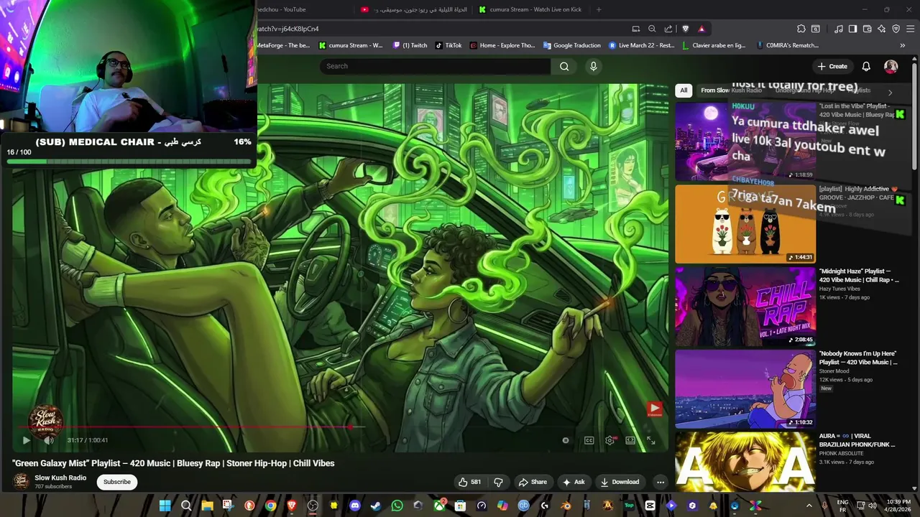The height and width of the screenshot is (517, 920).
Task: Open Brave Wallet icon
Action: click(x=868, y=29)
